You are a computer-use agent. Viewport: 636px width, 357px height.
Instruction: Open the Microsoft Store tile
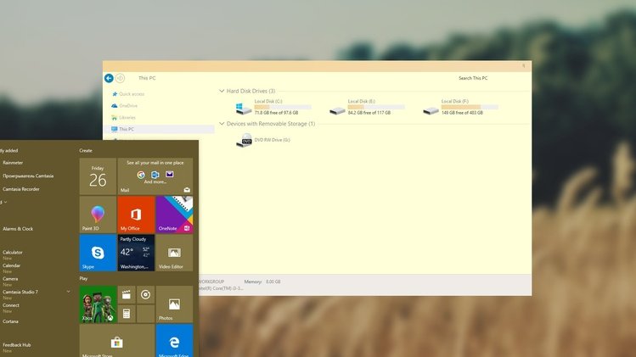coord(117,341)
